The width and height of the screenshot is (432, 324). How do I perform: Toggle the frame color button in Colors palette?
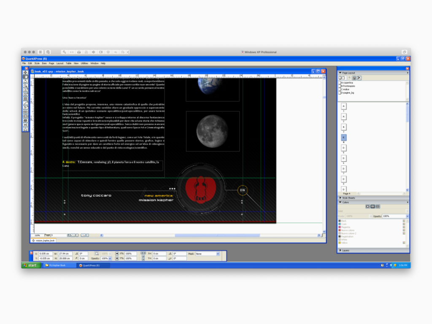tap(367, 207)
